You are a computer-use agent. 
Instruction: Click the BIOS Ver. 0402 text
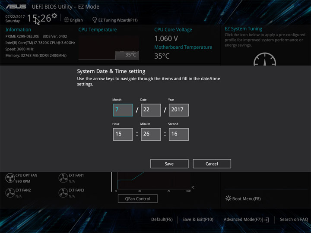point(55,36)
